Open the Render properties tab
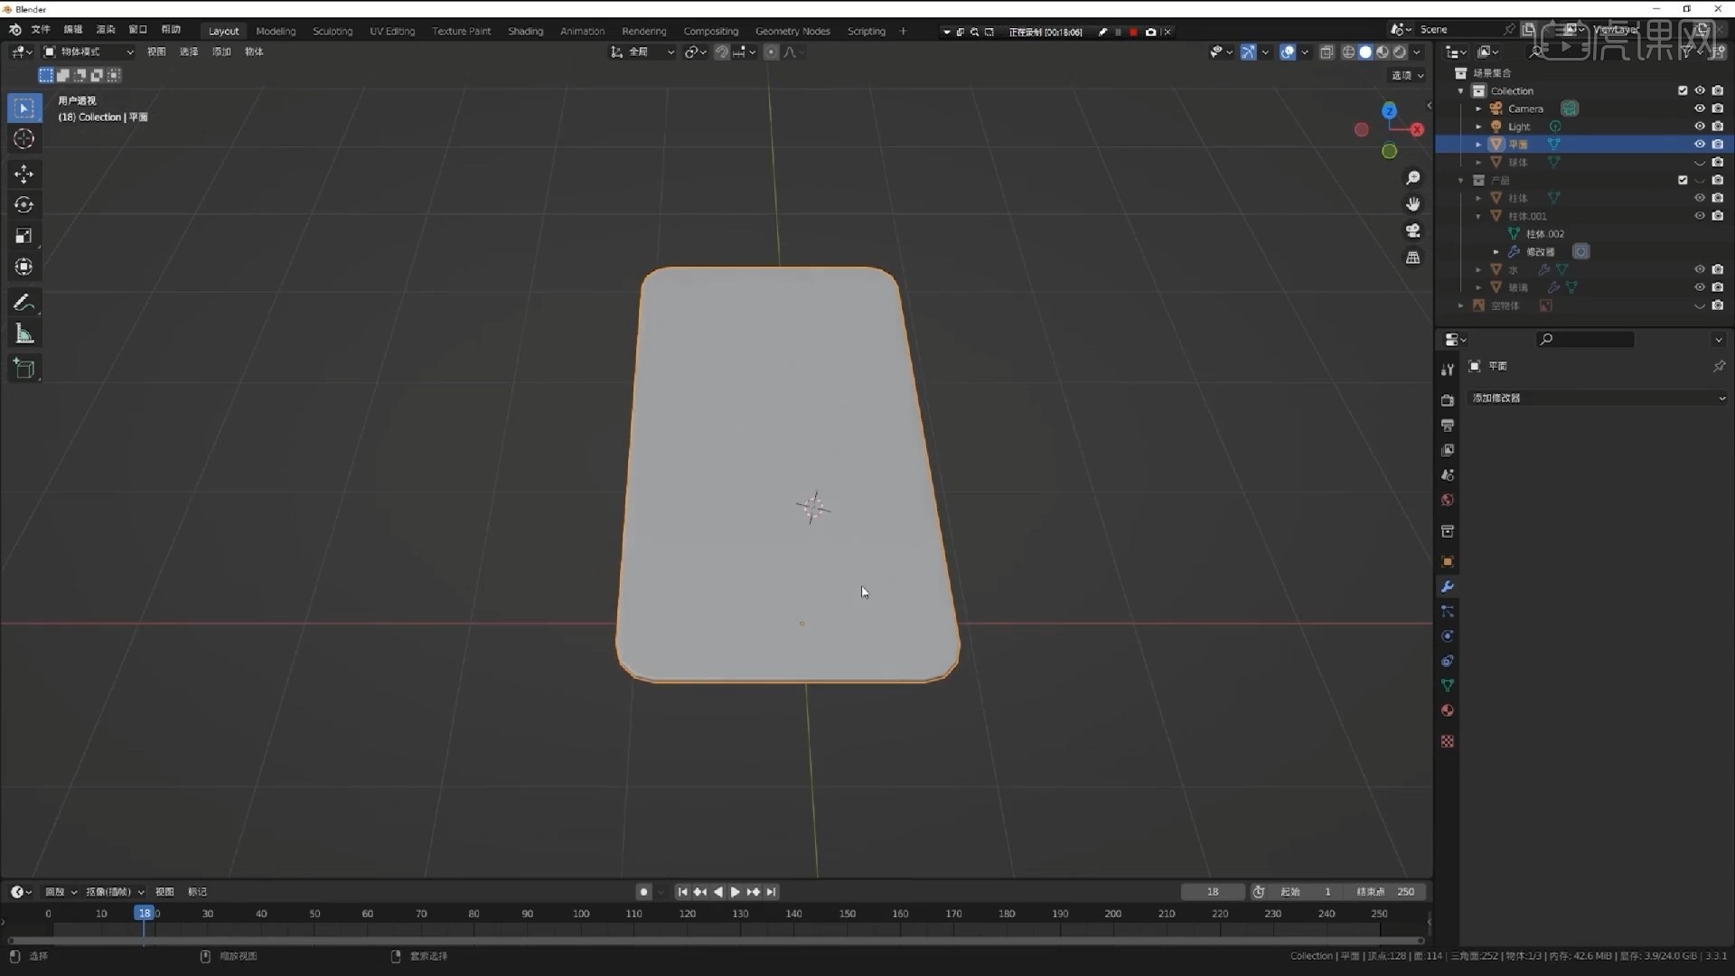Viewport: 1735px width, 976px height. pos(1448,400)
